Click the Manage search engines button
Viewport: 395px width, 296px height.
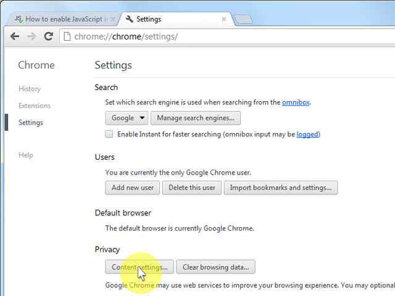196,118
